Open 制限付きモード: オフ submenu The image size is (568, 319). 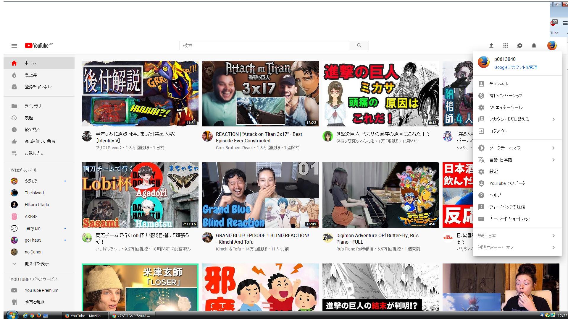[x=517, y=248]
